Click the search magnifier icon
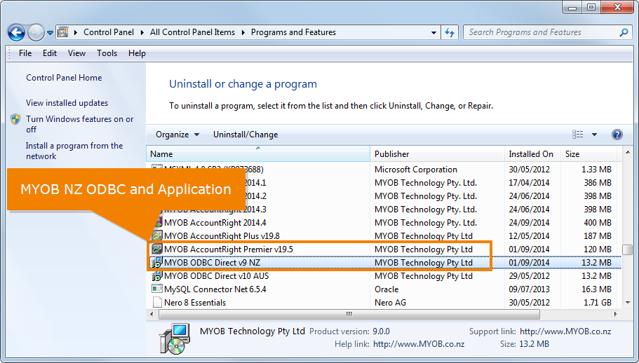 point(624,32)
